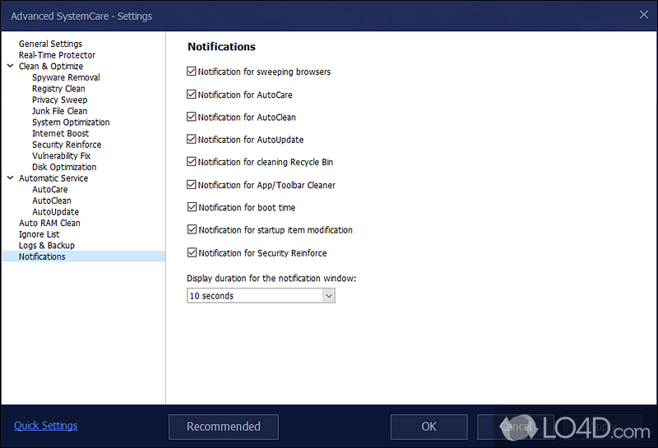Select Real-Time Protector in sidebar
The width and height of the screenshot is (658, 448).
(x=57, y=55)
